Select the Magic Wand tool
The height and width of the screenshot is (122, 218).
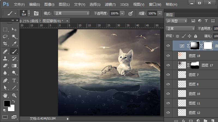click(14, 37)
